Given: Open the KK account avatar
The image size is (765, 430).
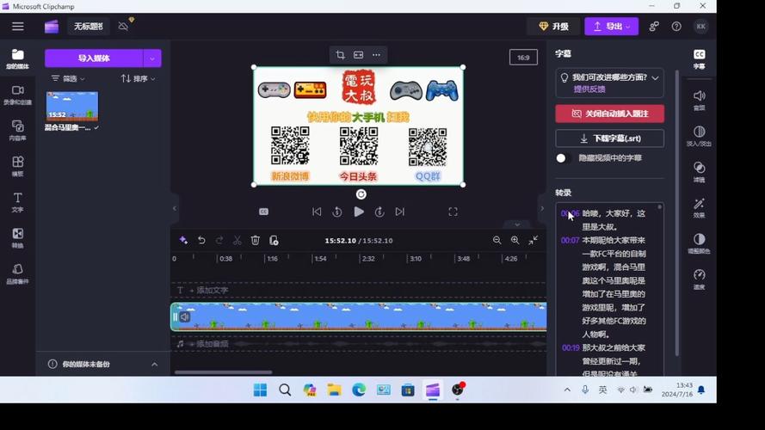Looking at the screenshot, I should click(x=701, y=27).
